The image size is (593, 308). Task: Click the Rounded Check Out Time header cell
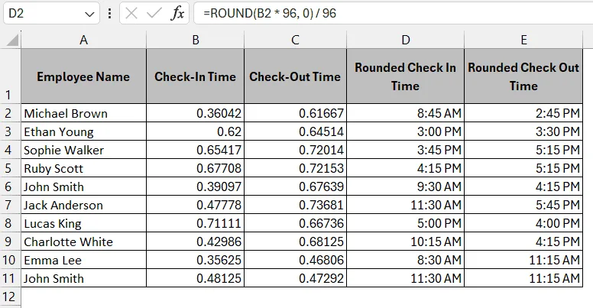pyautogui.click(x=523, y=76)
